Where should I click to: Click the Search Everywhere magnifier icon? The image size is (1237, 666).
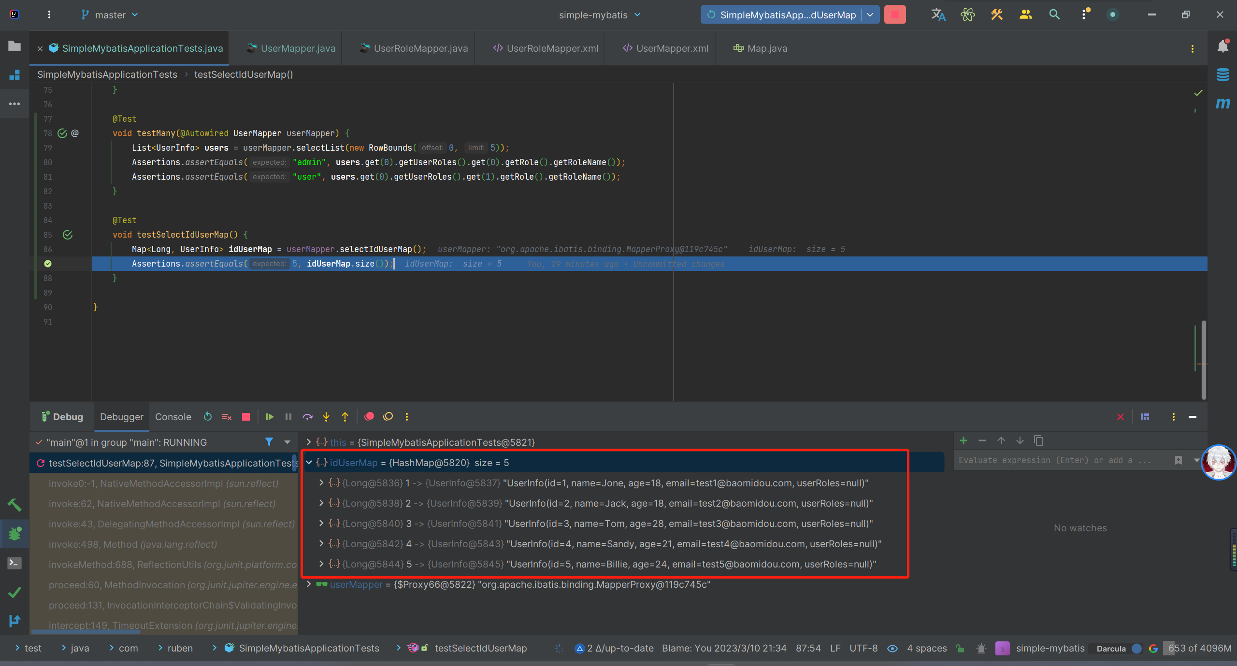(1054, 15)
